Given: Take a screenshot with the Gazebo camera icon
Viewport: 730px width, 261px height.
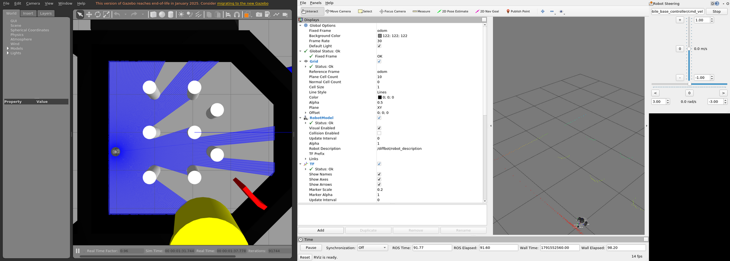Looking at the screenshot, I should tap(259, 14).
